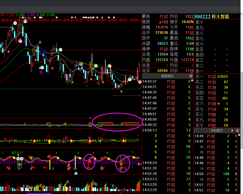Click the 14:50:13 trade row

pos(166,130)
